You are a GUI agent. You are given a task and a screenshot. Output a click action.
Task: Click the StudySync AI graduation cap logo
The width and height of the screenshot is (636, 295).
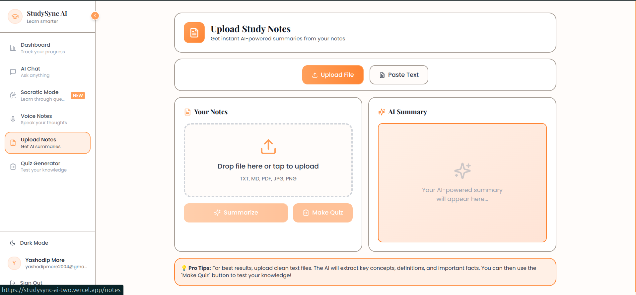(15, 17)
